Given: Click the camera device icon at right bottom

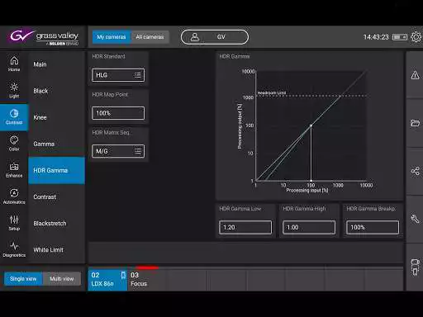Looking at the screenshot, I should click(415, 267).
